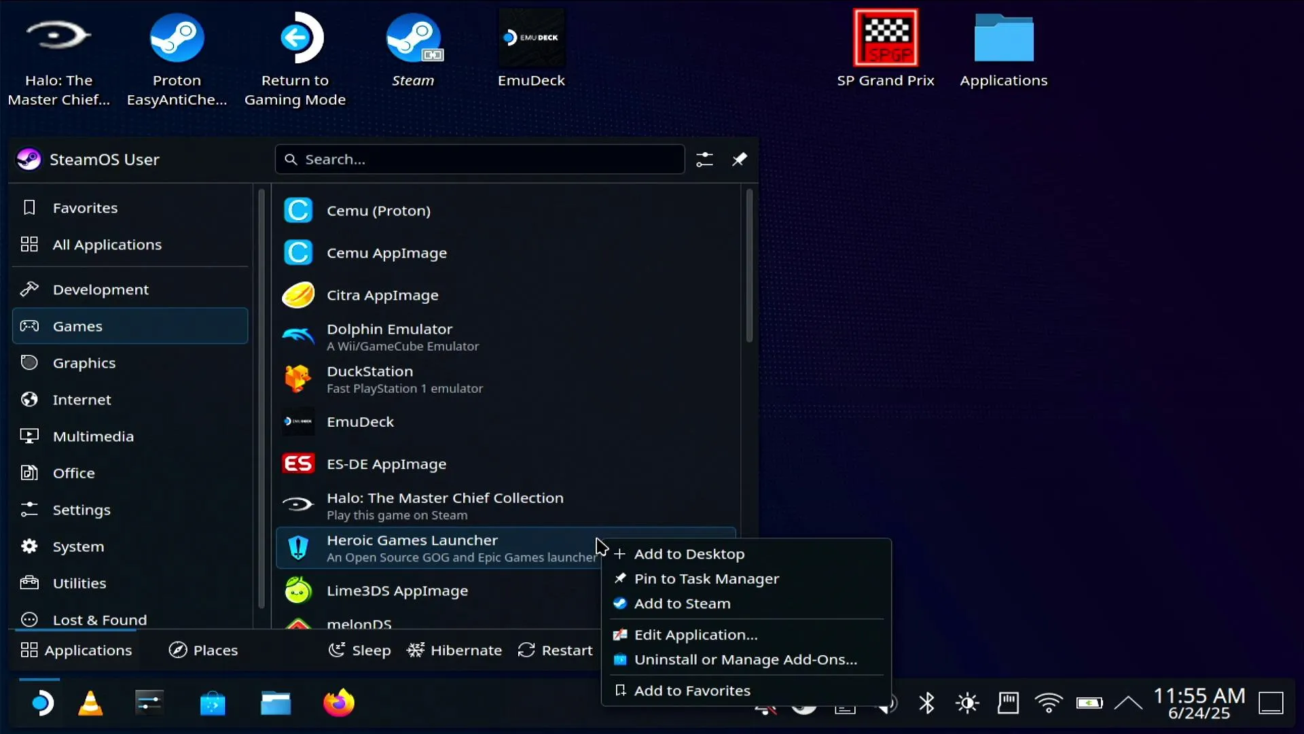Image resolution: width=1304 pixels, height=734 pixels.
Task: Choose Add to Desktop in context menu
Action: (746, 555)
